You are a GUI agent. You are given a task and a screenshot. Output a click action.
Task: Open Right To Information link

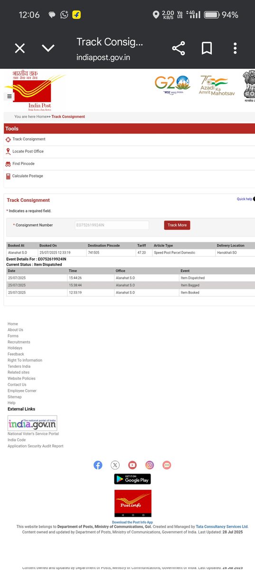click(25, 361)
